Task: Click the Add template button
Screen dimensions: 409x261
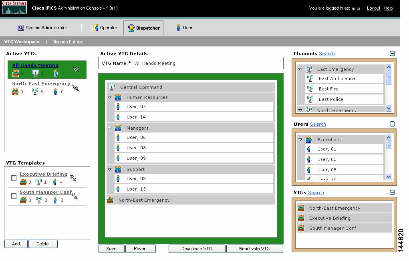Action: 16,244
